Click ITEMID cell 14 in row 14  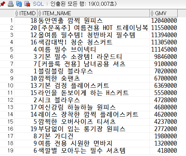26,114
